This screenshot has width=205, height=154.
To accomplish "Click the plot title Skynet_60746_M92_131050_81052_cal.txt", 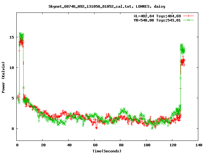I will (x=107, y=6).
